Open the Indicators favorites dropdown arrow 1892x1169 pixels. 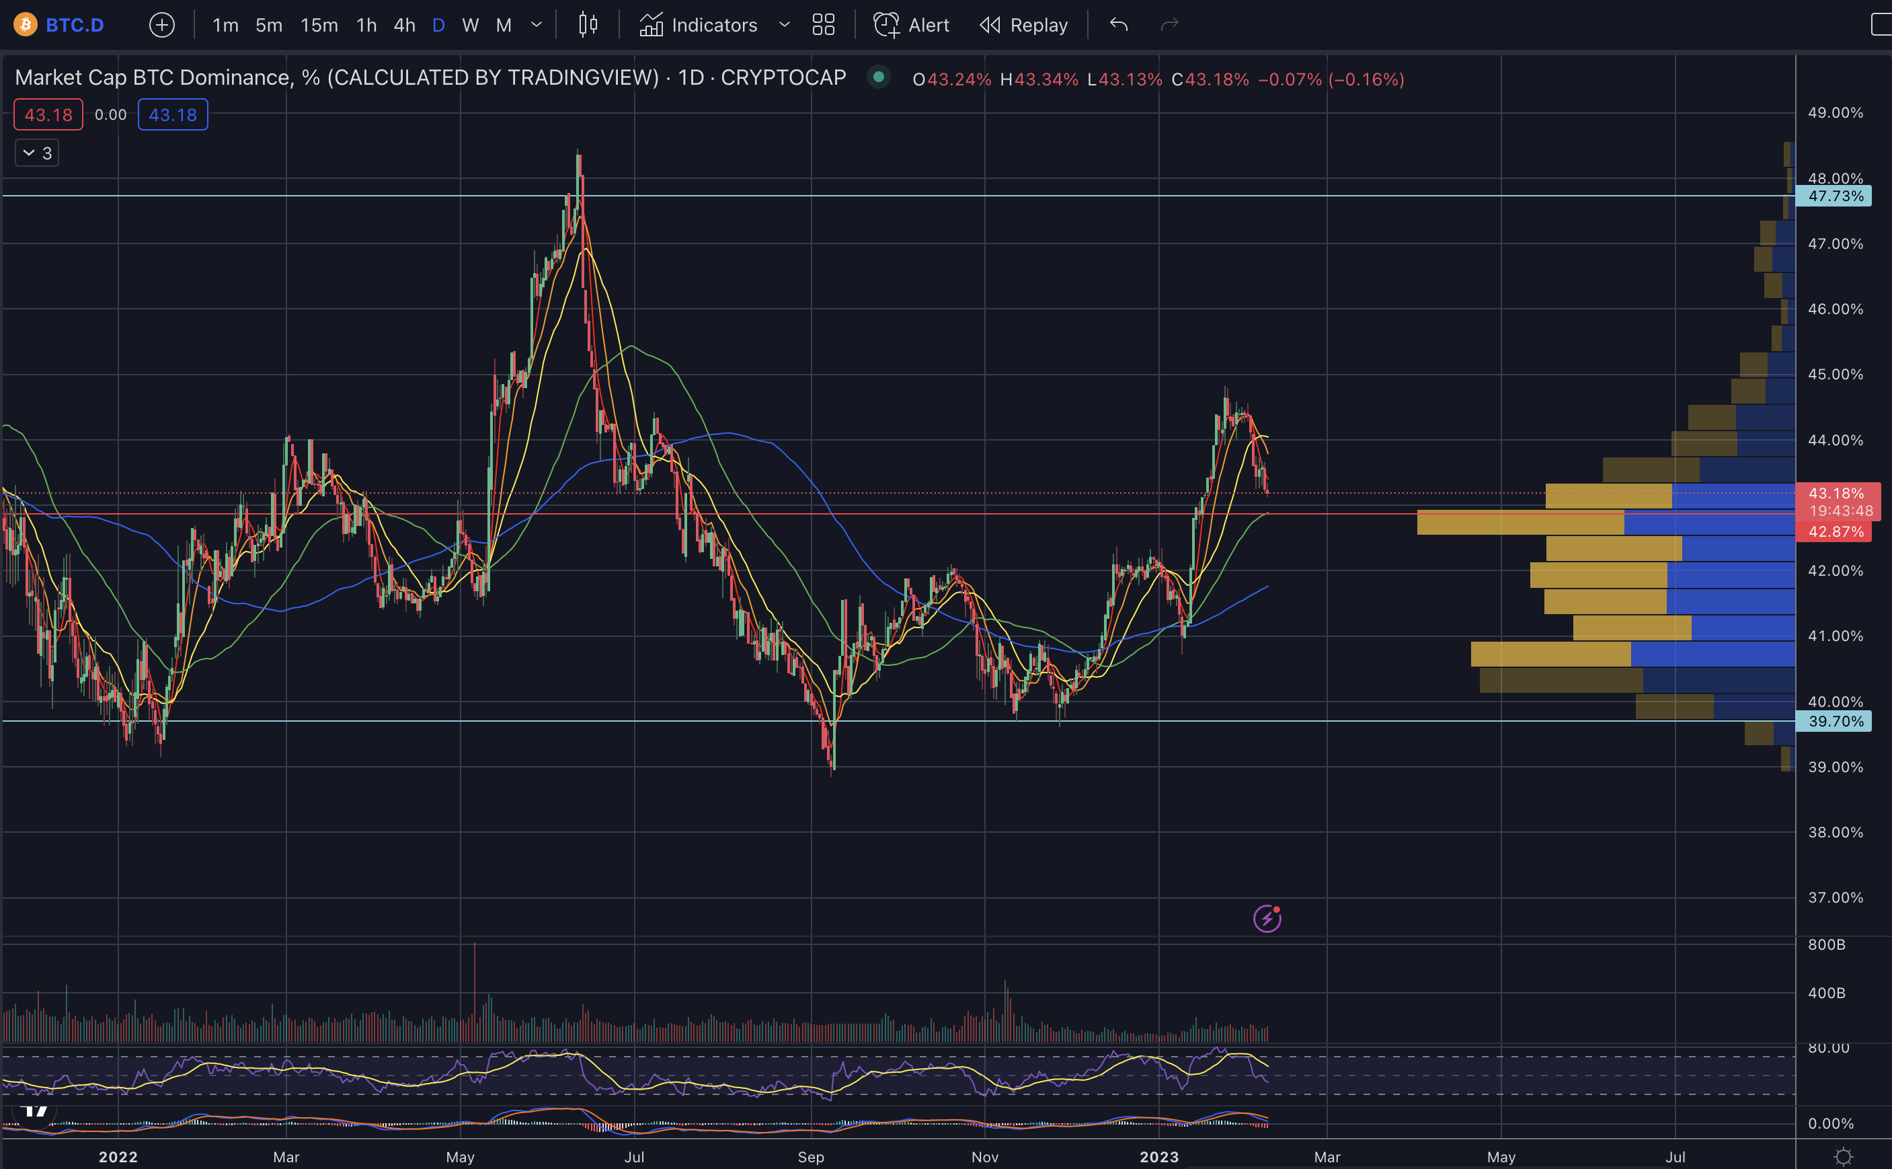tap(785, 26)
